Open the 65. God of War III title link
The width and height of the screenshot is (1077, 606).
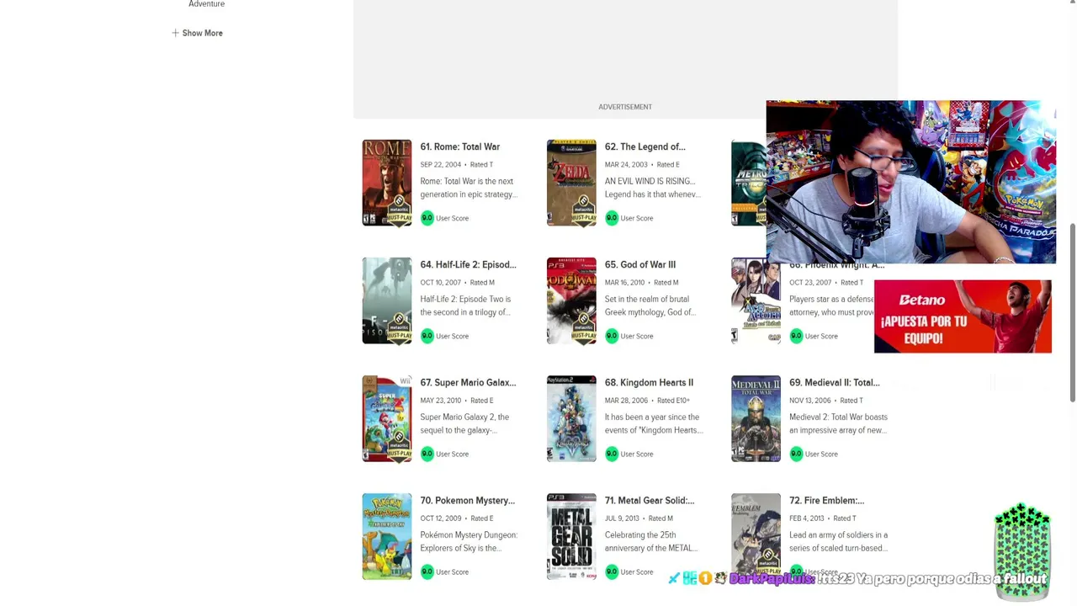(x=639, y=264)
